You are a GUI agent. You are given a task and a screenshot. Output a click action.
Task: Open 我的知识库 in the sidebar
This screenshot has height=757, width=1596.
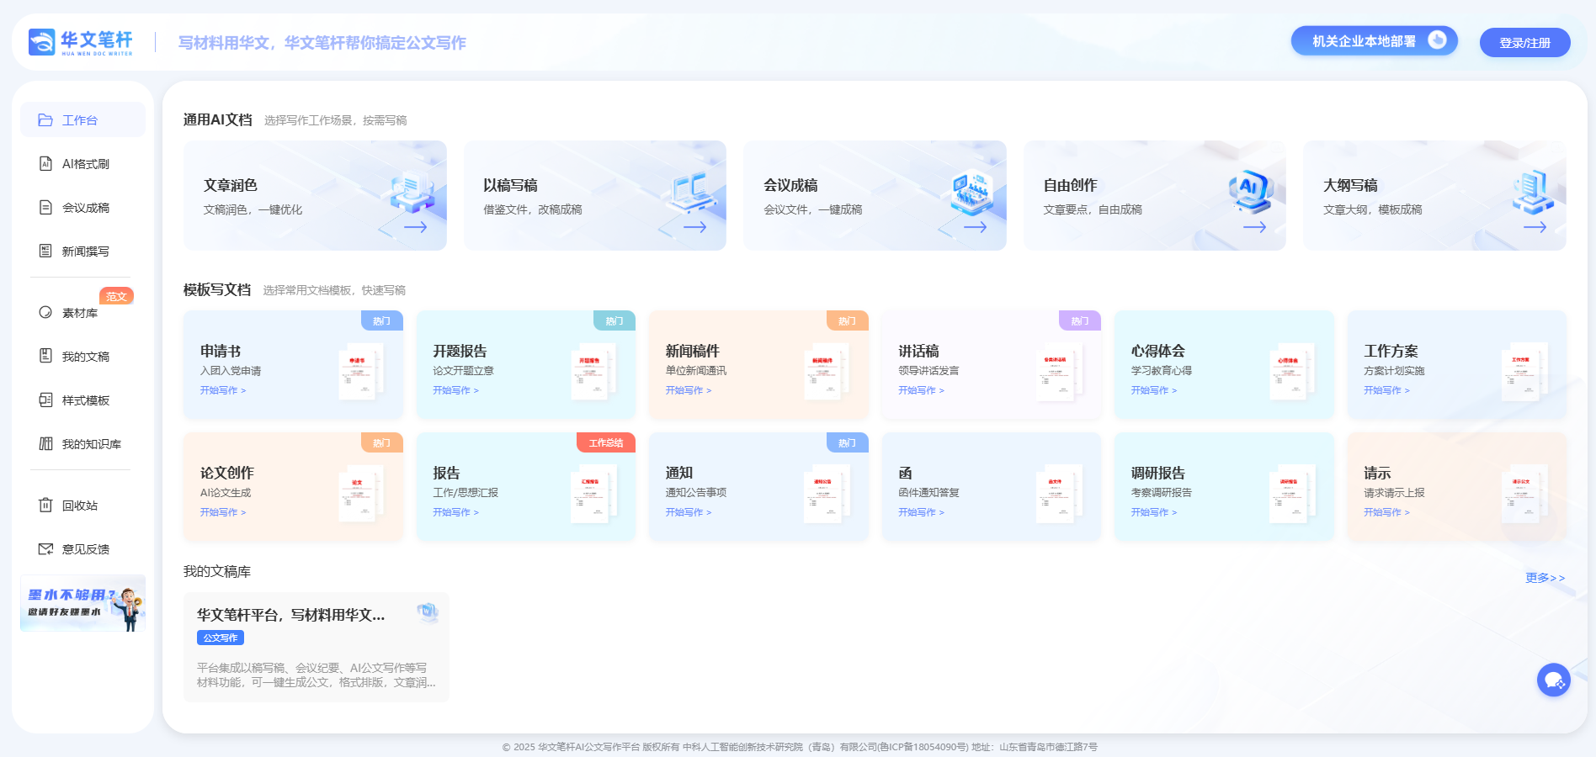[82, 443]
